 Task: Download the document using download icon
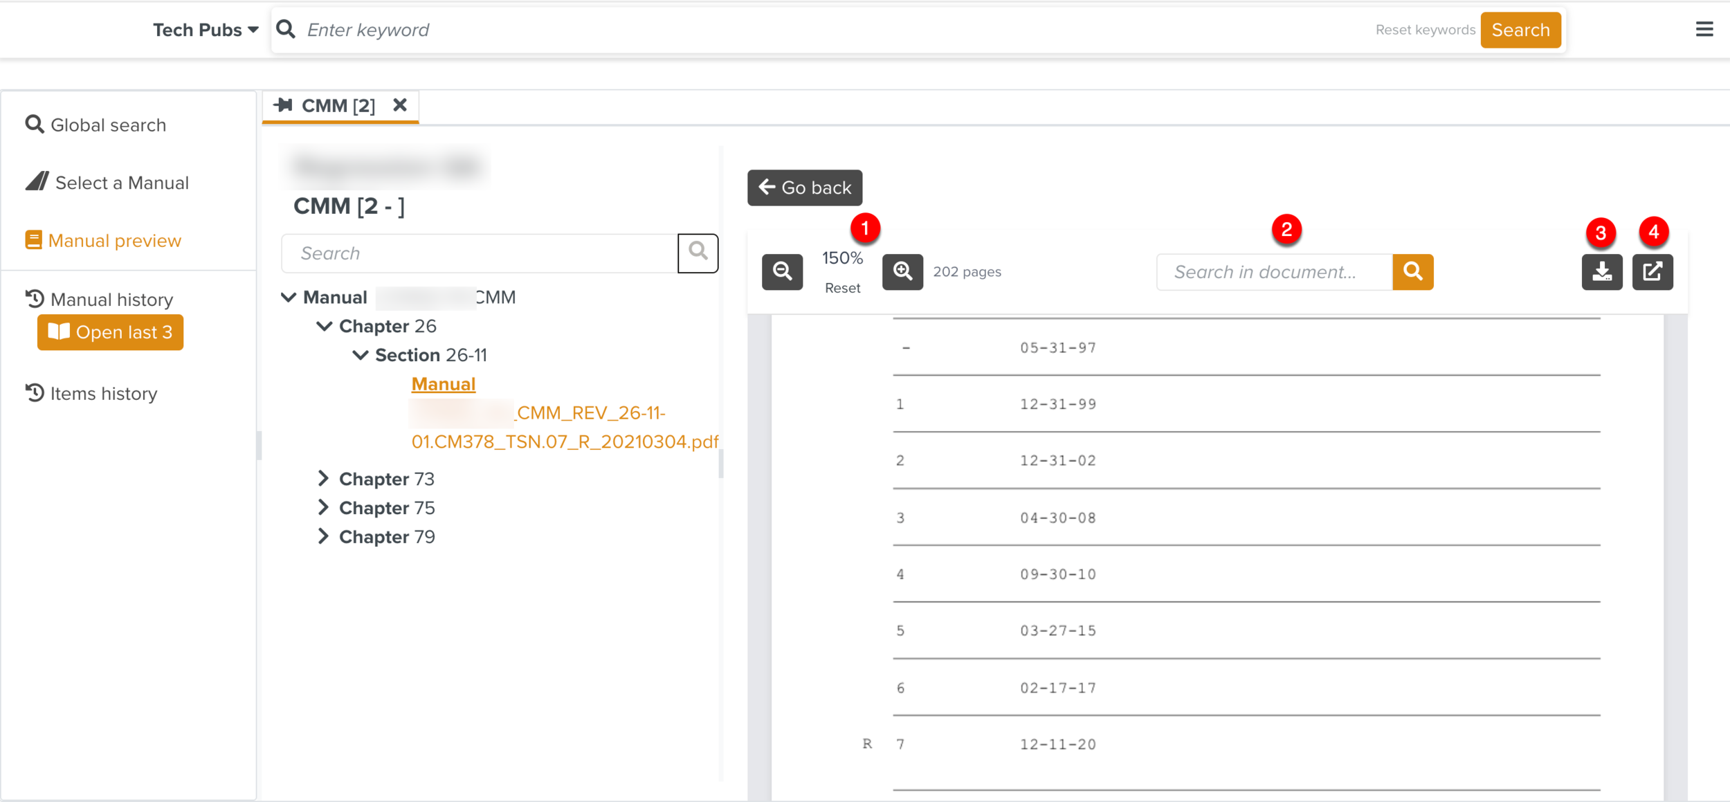click(x=1601, y=271)
